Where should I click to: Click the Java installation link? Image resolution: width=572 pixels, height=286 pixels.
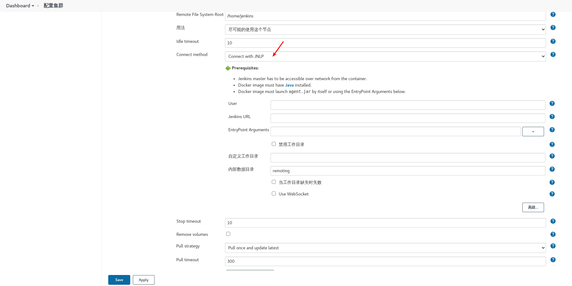point(289,85)
